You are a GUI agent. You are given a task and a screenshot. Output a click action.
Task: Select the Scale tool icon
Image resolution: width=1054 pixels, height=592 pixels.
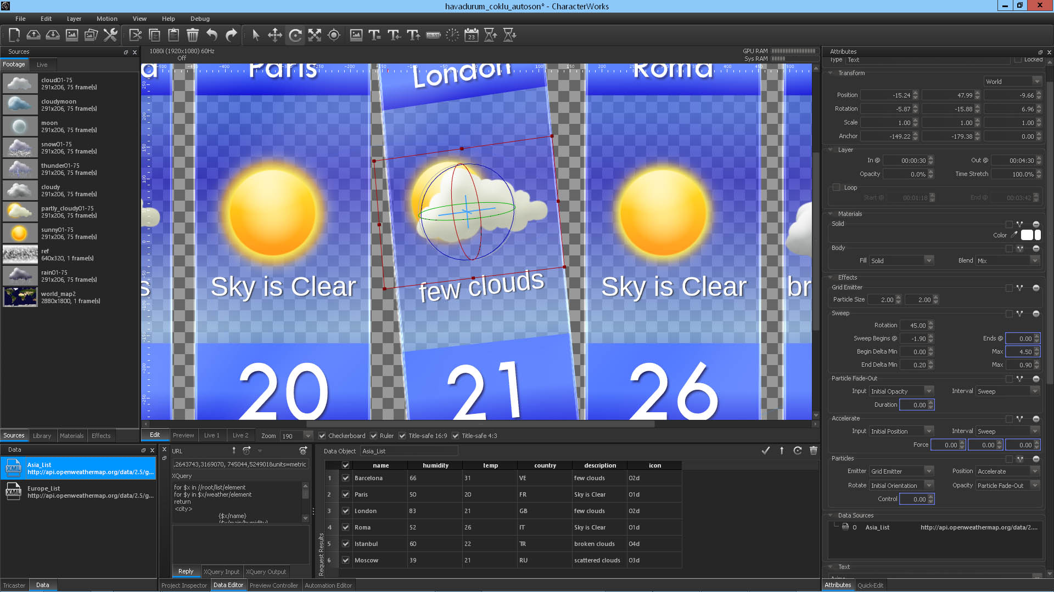coord(315,36)
